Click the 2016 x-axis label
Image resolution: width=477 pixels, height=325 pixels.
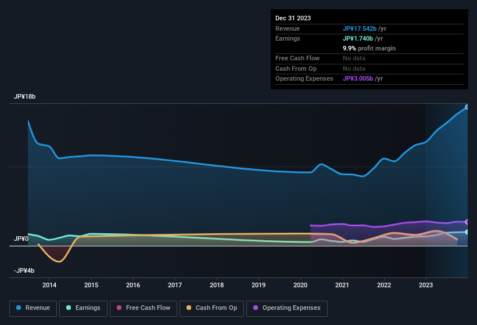(133, 285)
